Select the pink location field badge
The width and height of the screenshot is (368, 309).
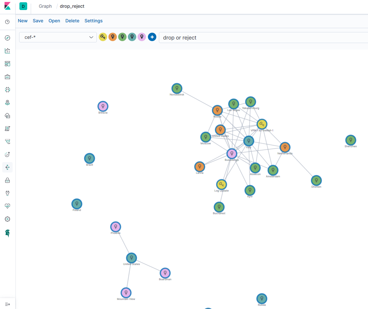(142, 37)
